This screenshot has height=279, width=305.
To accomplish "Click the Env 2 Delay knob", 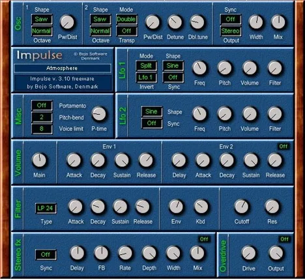I will point(179,160).
